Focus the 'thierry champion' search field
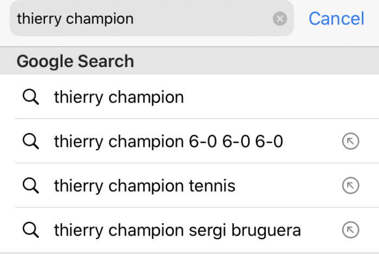The width and height of the screenshot is (379, 254). tap(152, 18)
